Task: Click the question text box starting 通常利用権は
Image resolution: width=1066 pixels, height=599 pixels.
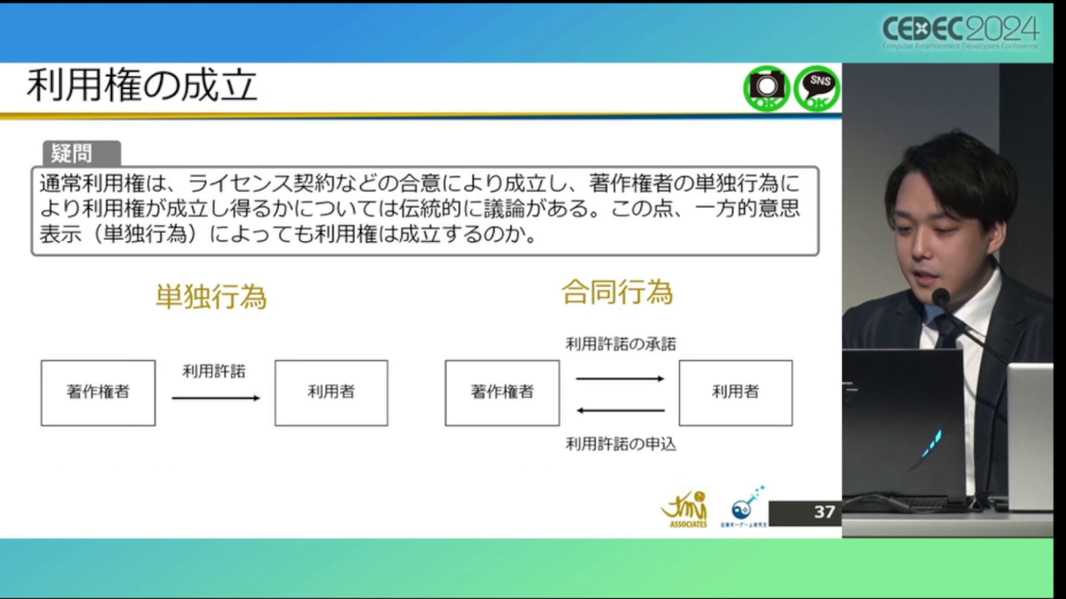Action: (x=425, y=211)
